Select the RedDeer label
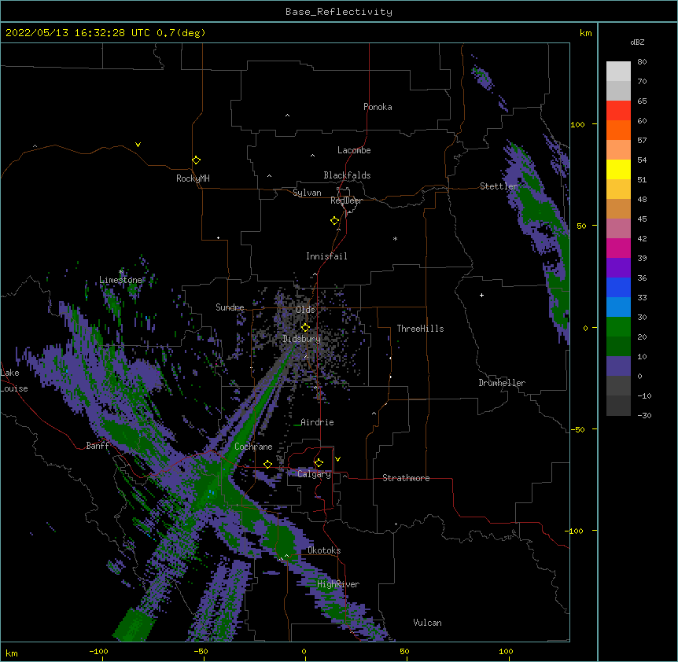Image resolution: width=678 pixels, height=662 pixels. [x=346, y=200]
